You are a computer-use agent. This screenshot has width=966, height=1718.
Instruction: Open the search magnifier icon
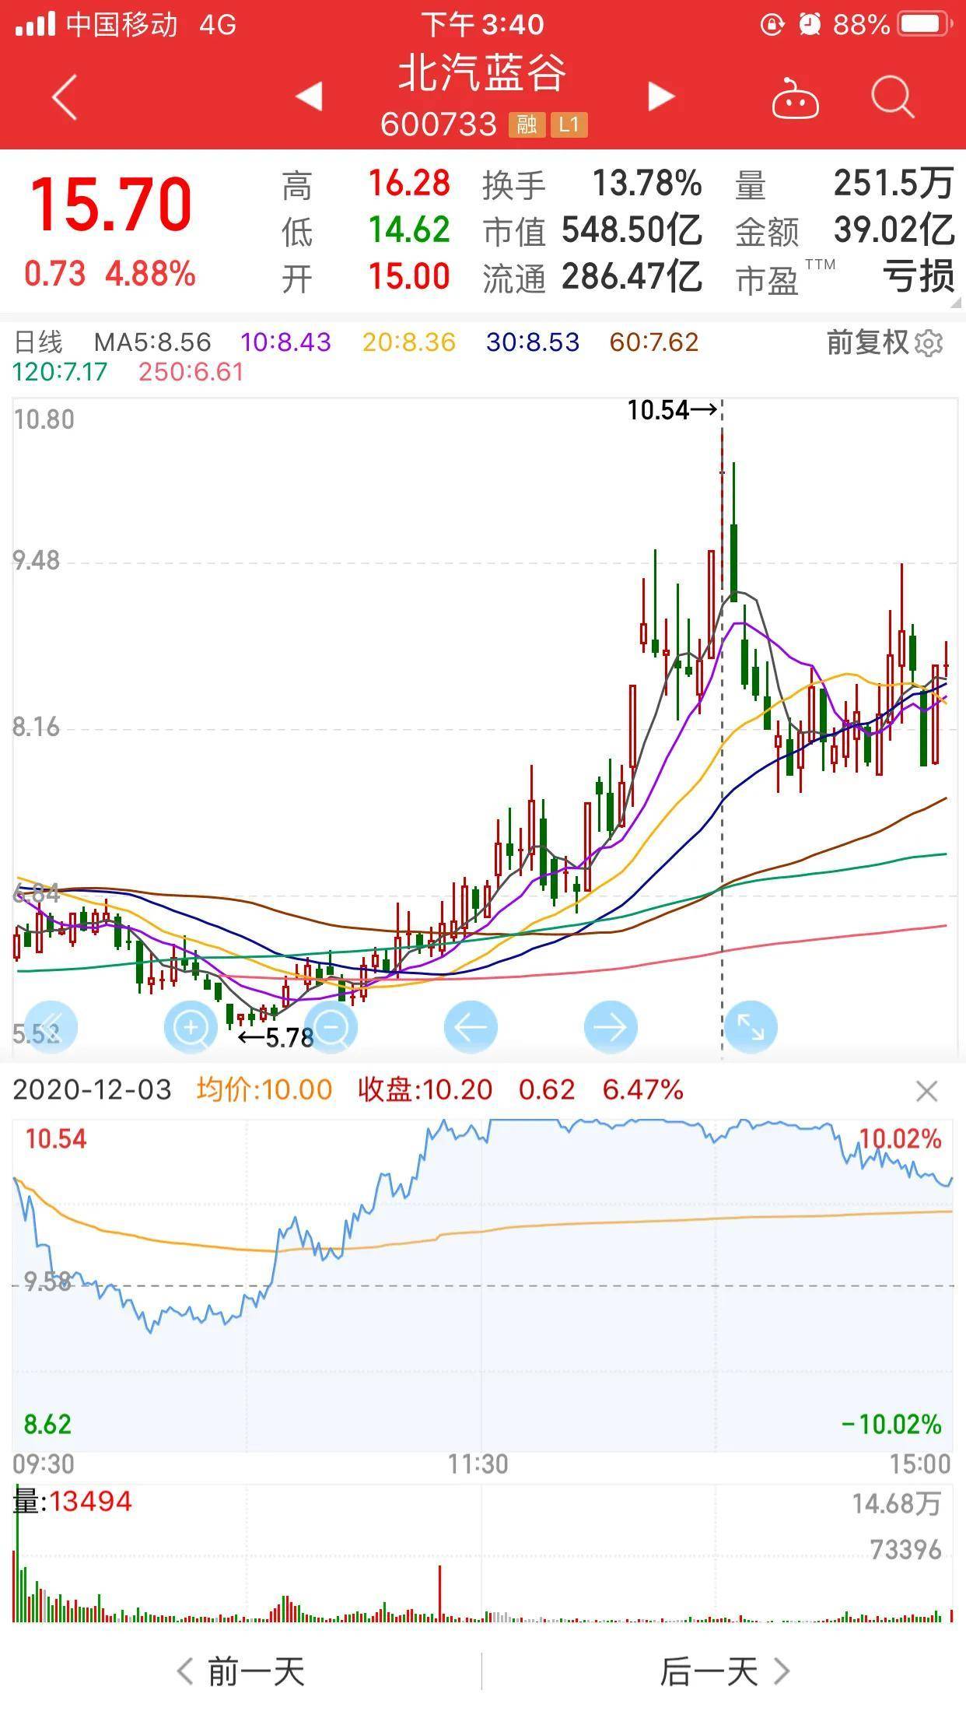[892, 97]
